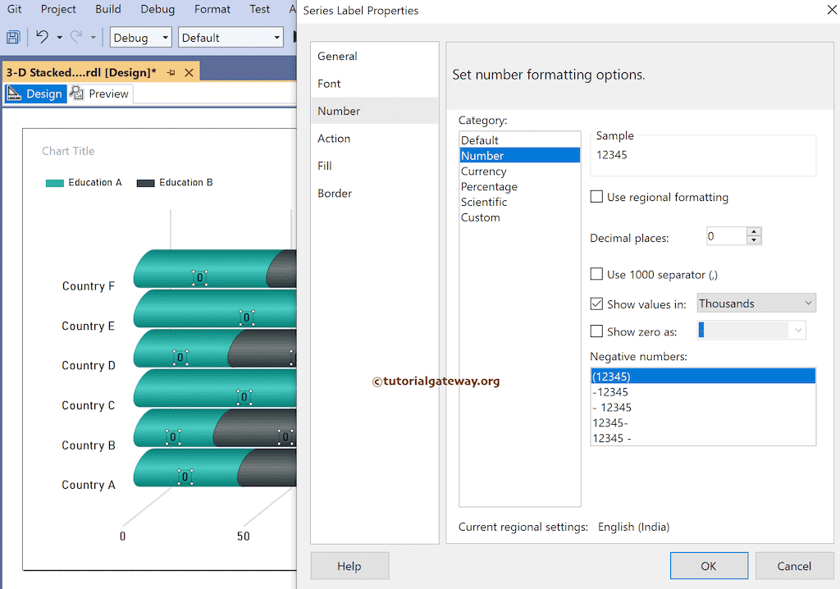Click OK to apply number formatting
This screenshot has height=589, width=840.
(709, 566)
